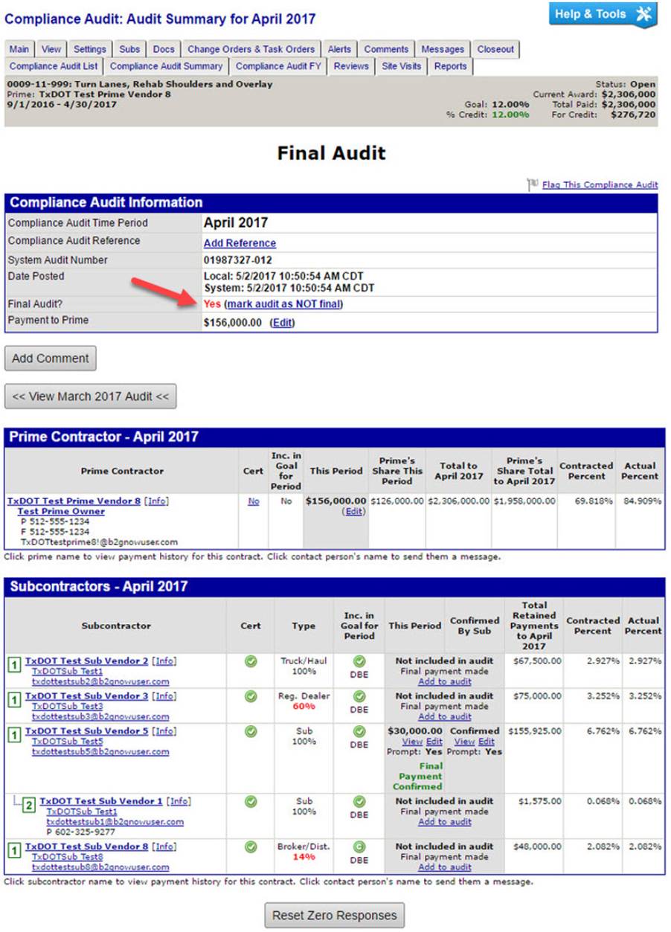The image size is (671, 932).
Task: Switch to Change Orders & Task Orders tab
Action: click(x=251, y=49)
